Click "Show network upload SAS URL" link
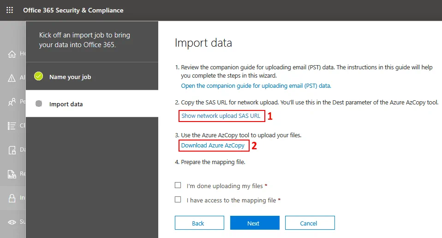 pyautogui.click(x=221, y=116)
